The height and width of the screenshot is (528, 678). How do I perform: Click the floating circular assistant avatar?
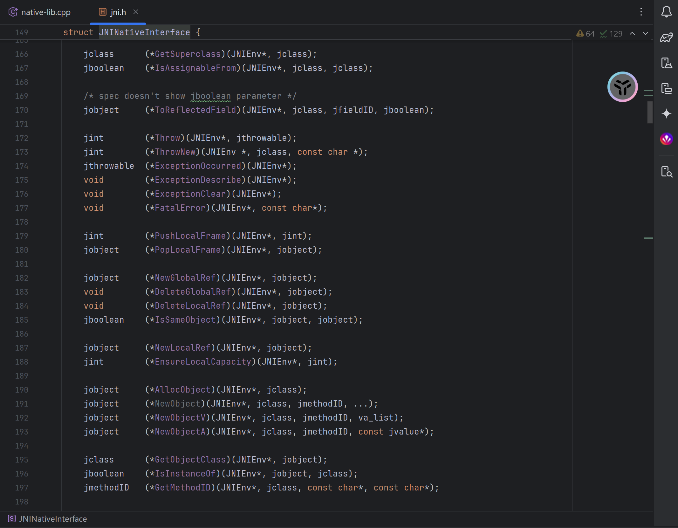pos(622,87)
